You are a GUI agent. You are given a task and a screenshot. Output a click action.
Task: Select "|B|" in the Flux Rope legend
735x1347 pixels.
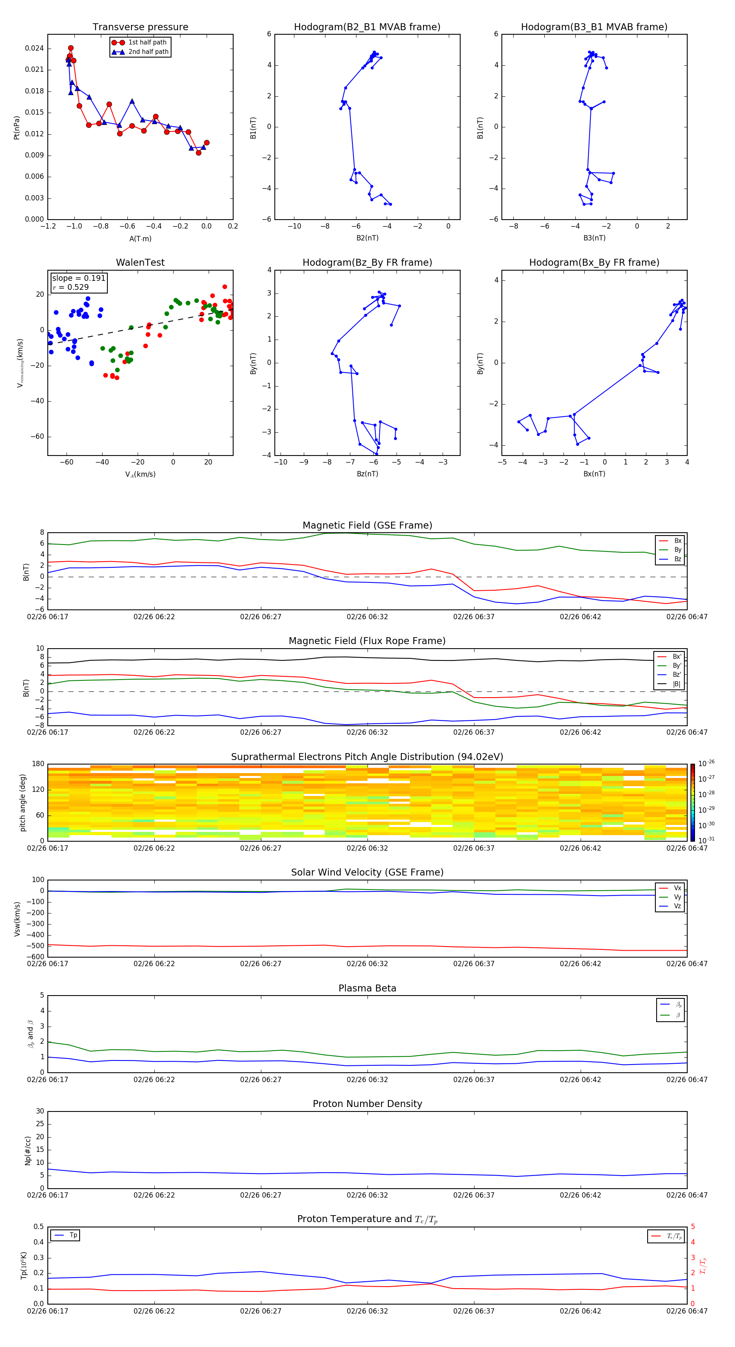click(670, 685)
